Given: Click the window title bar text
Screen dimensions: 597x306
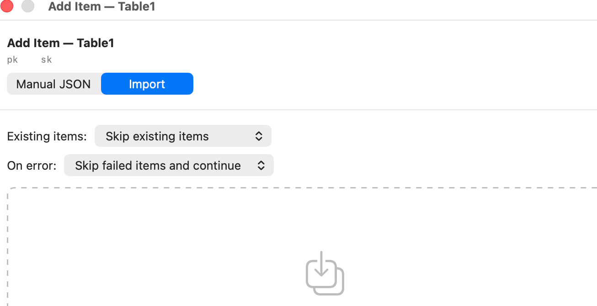Looking at the screenshot, I should pyautogui.click(x=102, y=7).
